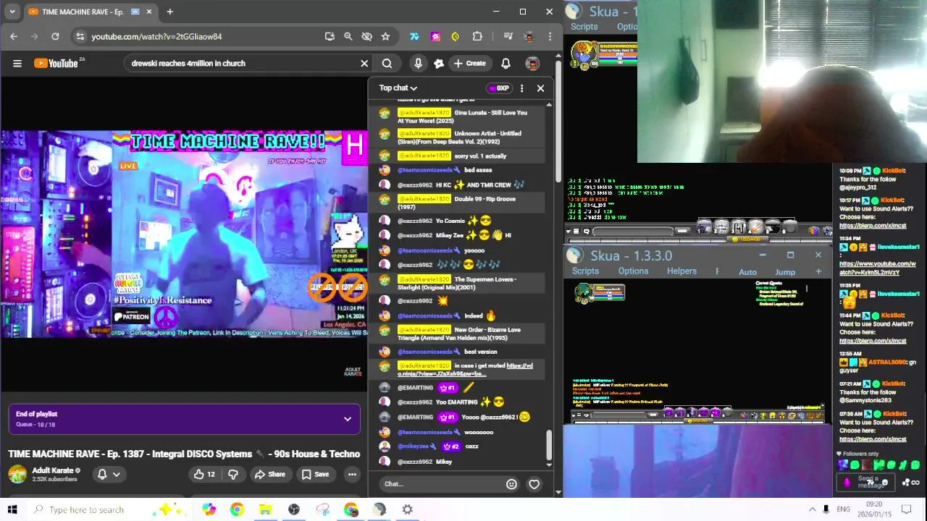Image resolution: width=927 pixels, height=521 pixels.
Task: Open a new Chrome tab
Action: coord(169,12)
